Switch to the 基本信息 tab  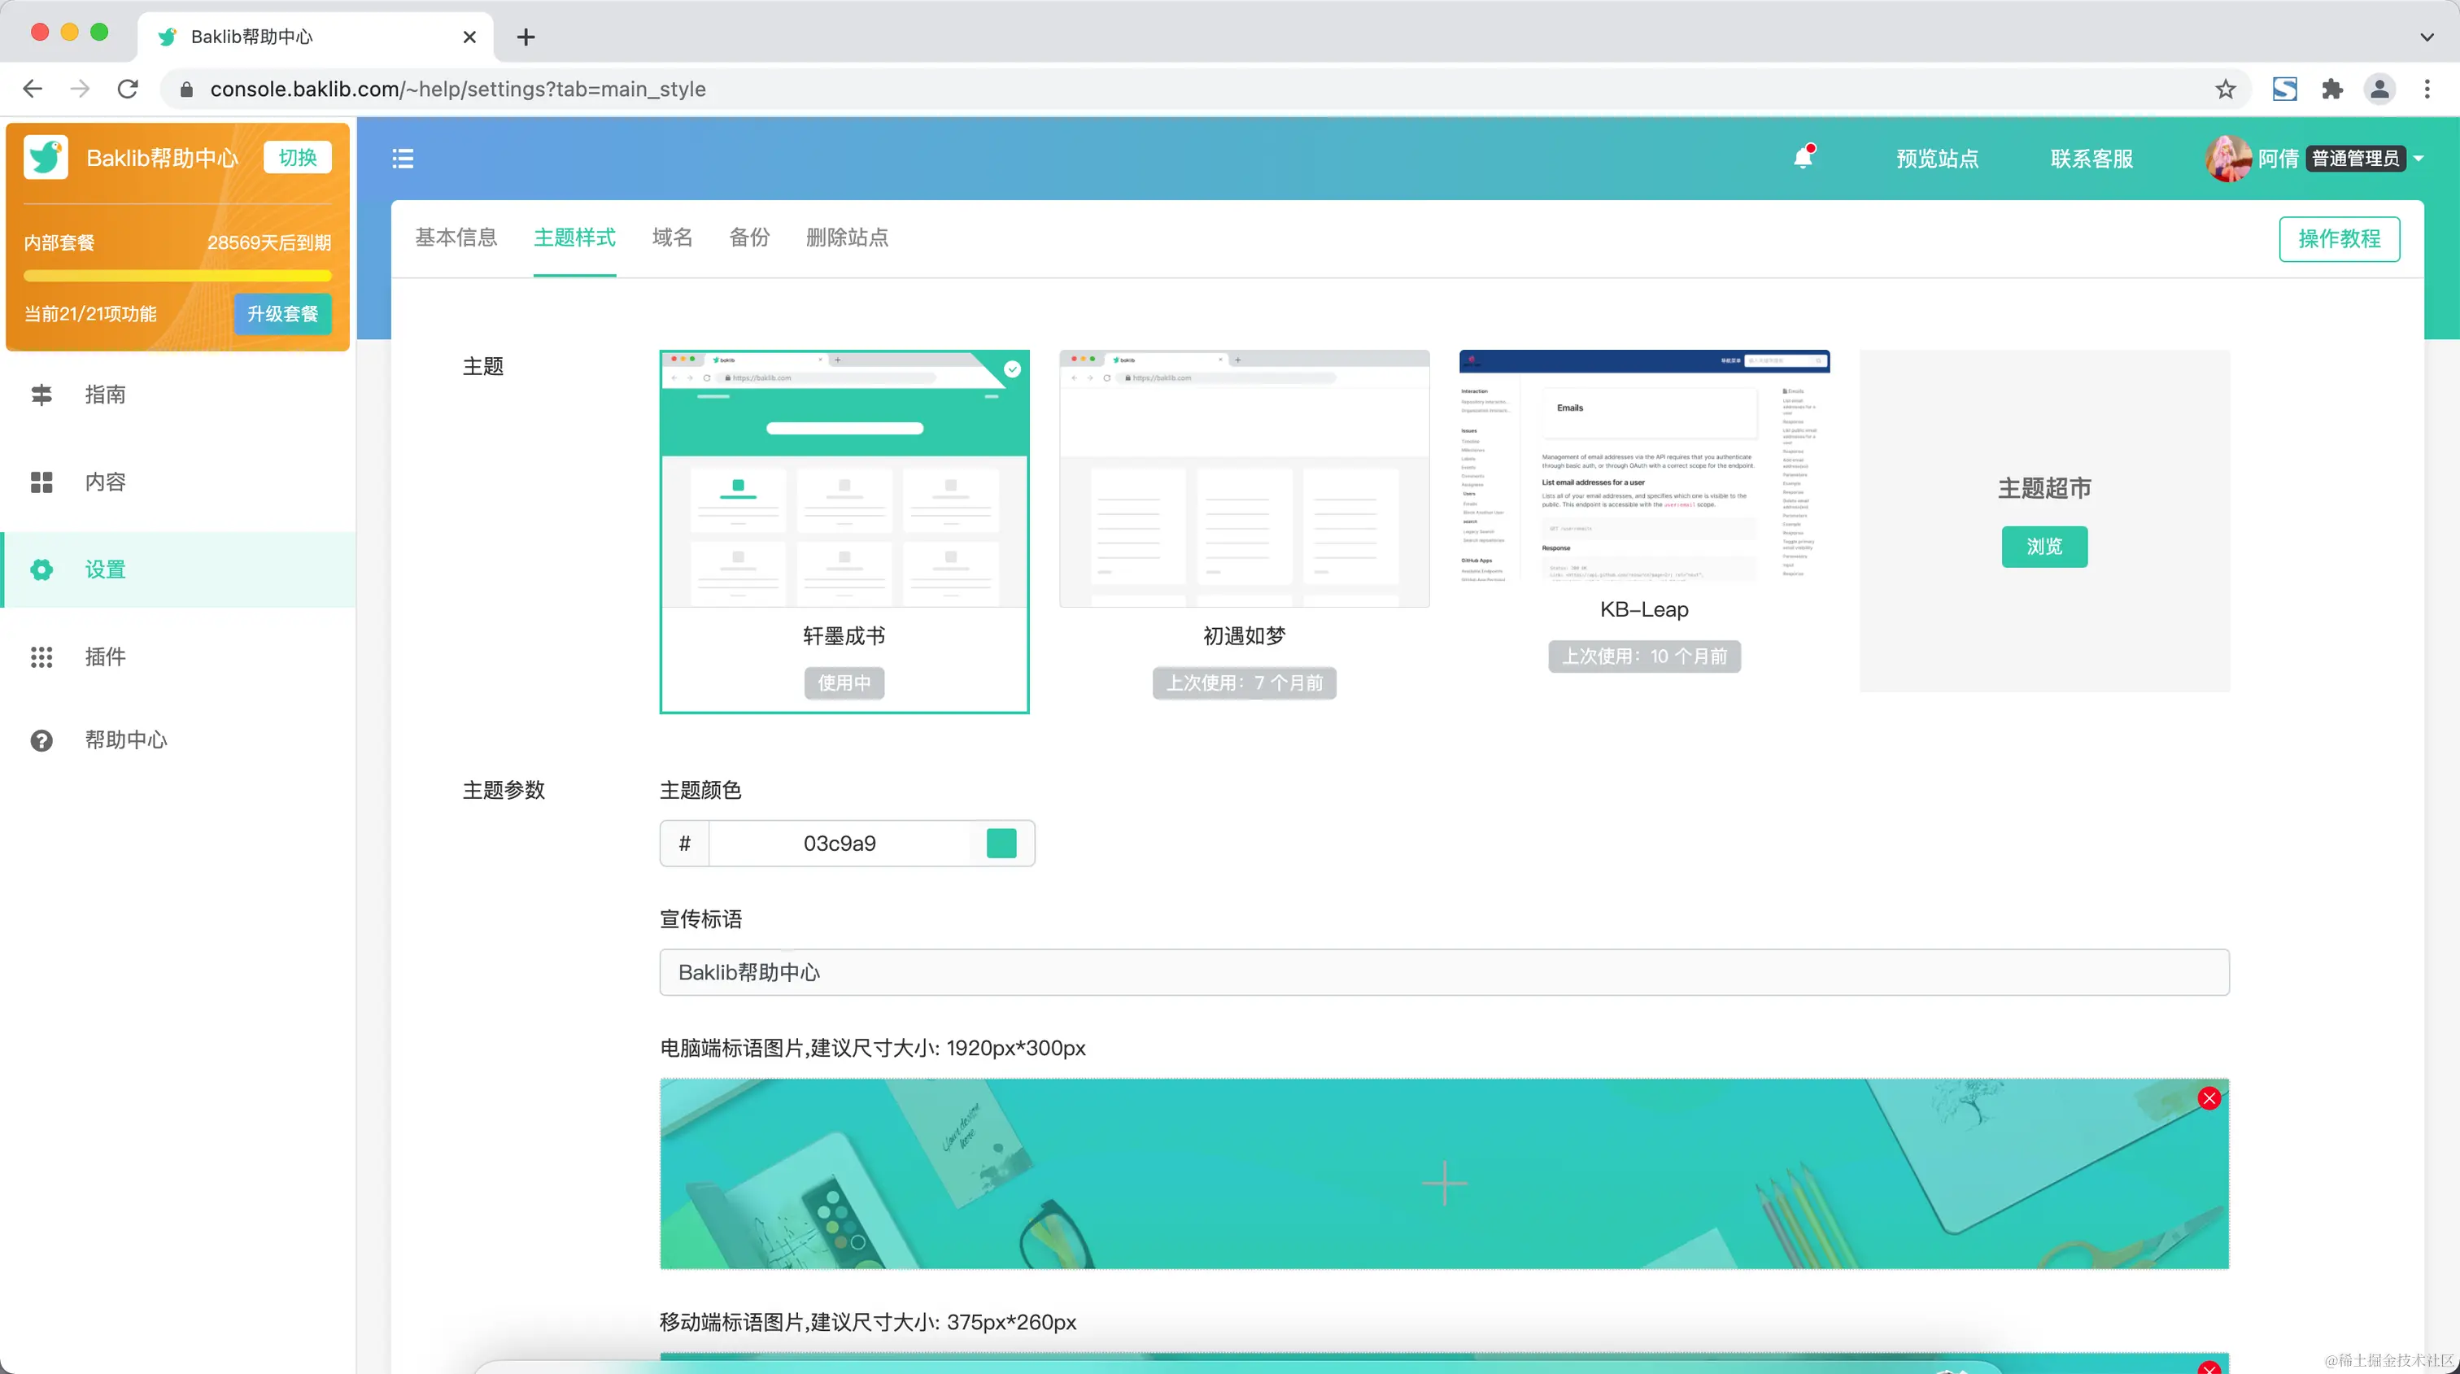[x=456, y=238]
